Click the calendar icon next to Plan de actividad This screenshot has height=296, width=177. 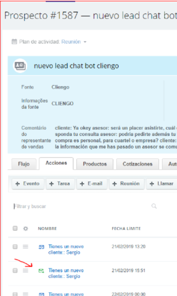point(14,41)
